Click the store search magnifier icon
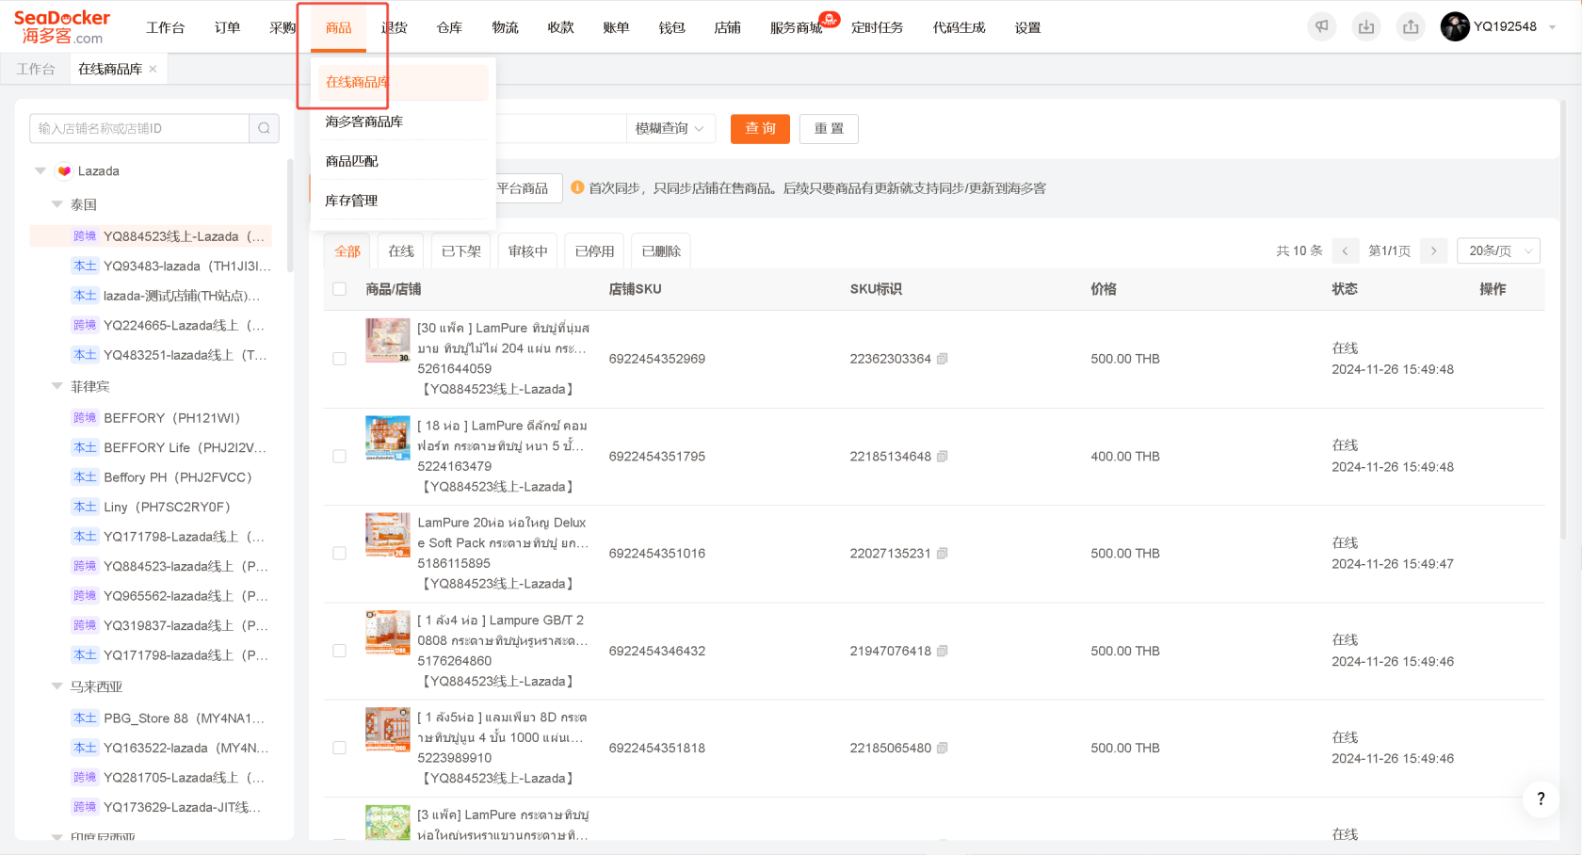 [264, 128]
